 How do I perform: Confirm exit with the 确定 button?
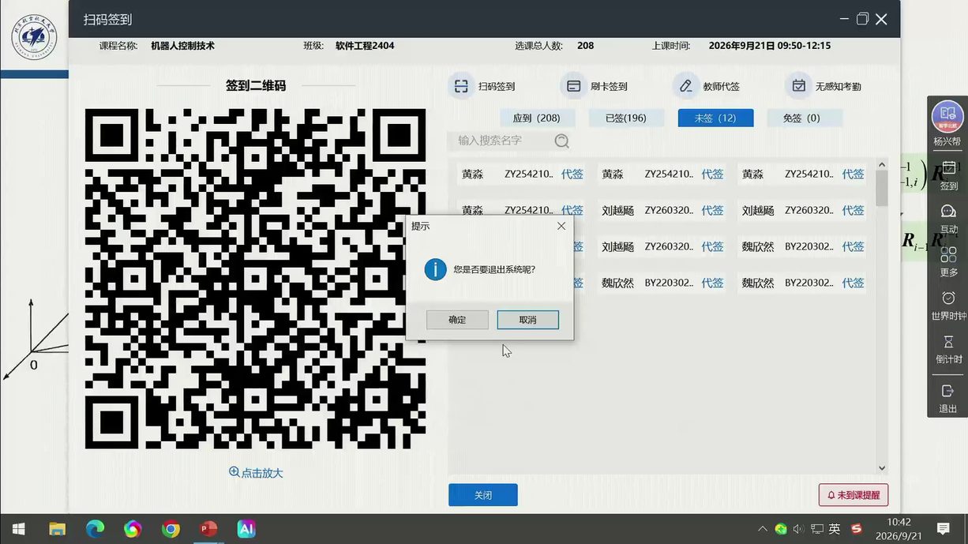(x=457, y=320)
